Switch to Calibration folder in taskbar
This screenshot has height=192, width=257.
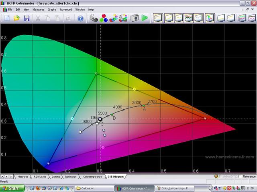94,188
